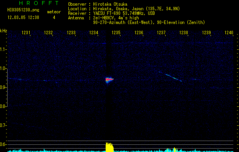This screenshot has height=152, width=239.
Task: Click the diagonal echo streak near 1237
Action: coord(170,76)
